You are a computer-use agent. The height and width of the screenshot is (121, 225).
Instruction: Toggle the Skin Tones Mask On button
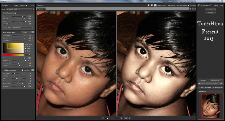[x=32, y=32]
